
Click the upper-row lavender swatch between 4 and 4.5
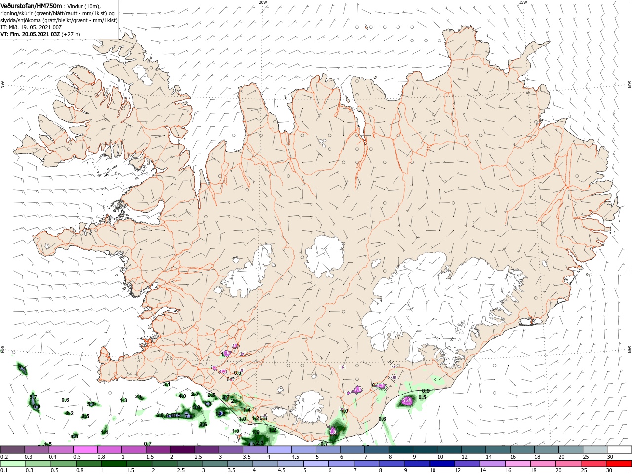click(279, 449)
